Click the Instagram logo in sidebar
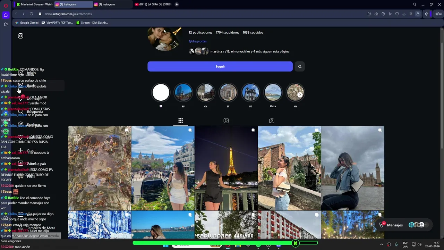The height and width of the screenshot is (250, 444). [x=20, y=36]
